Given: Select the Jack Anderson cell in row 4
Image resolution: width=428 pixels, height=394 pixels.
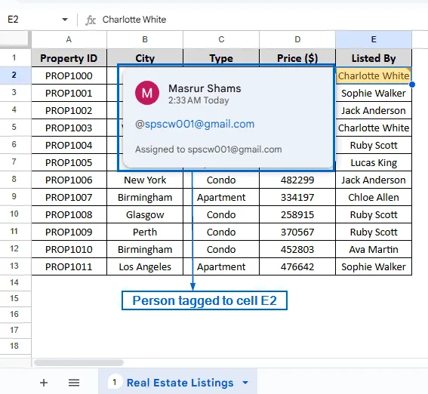Looking at the screenshot, I should 374,110.
